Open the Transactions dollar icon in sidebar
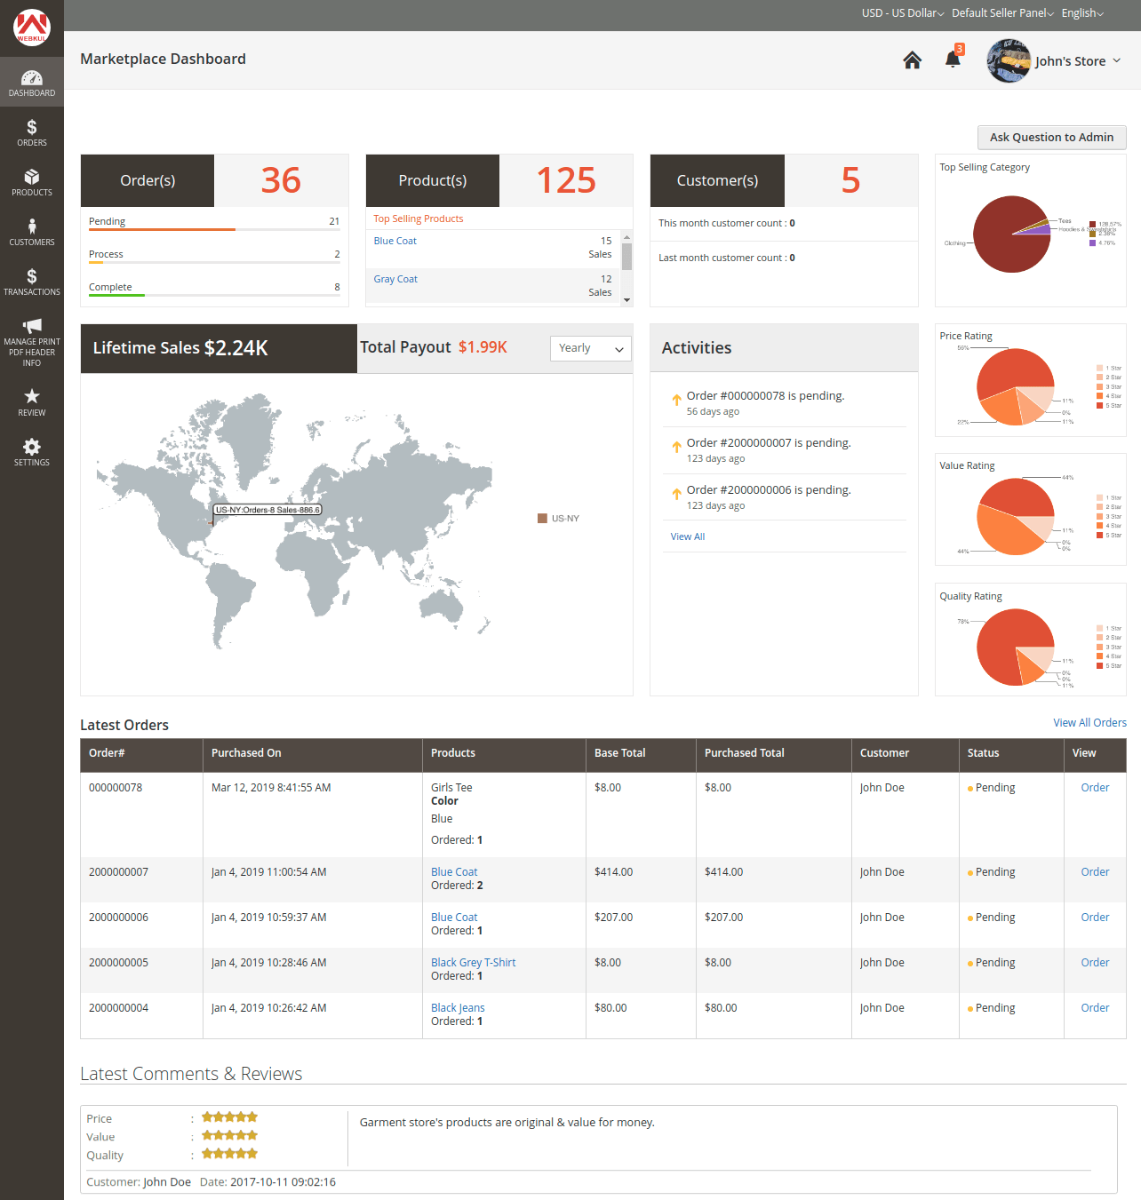 pos(32,276)
